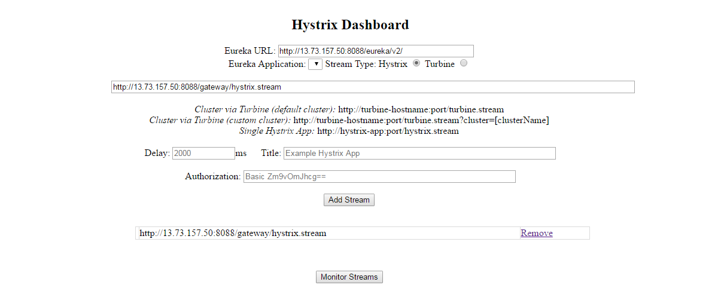
Task: Click the 'Eureka URL:' label
Action: click(250, 51)
